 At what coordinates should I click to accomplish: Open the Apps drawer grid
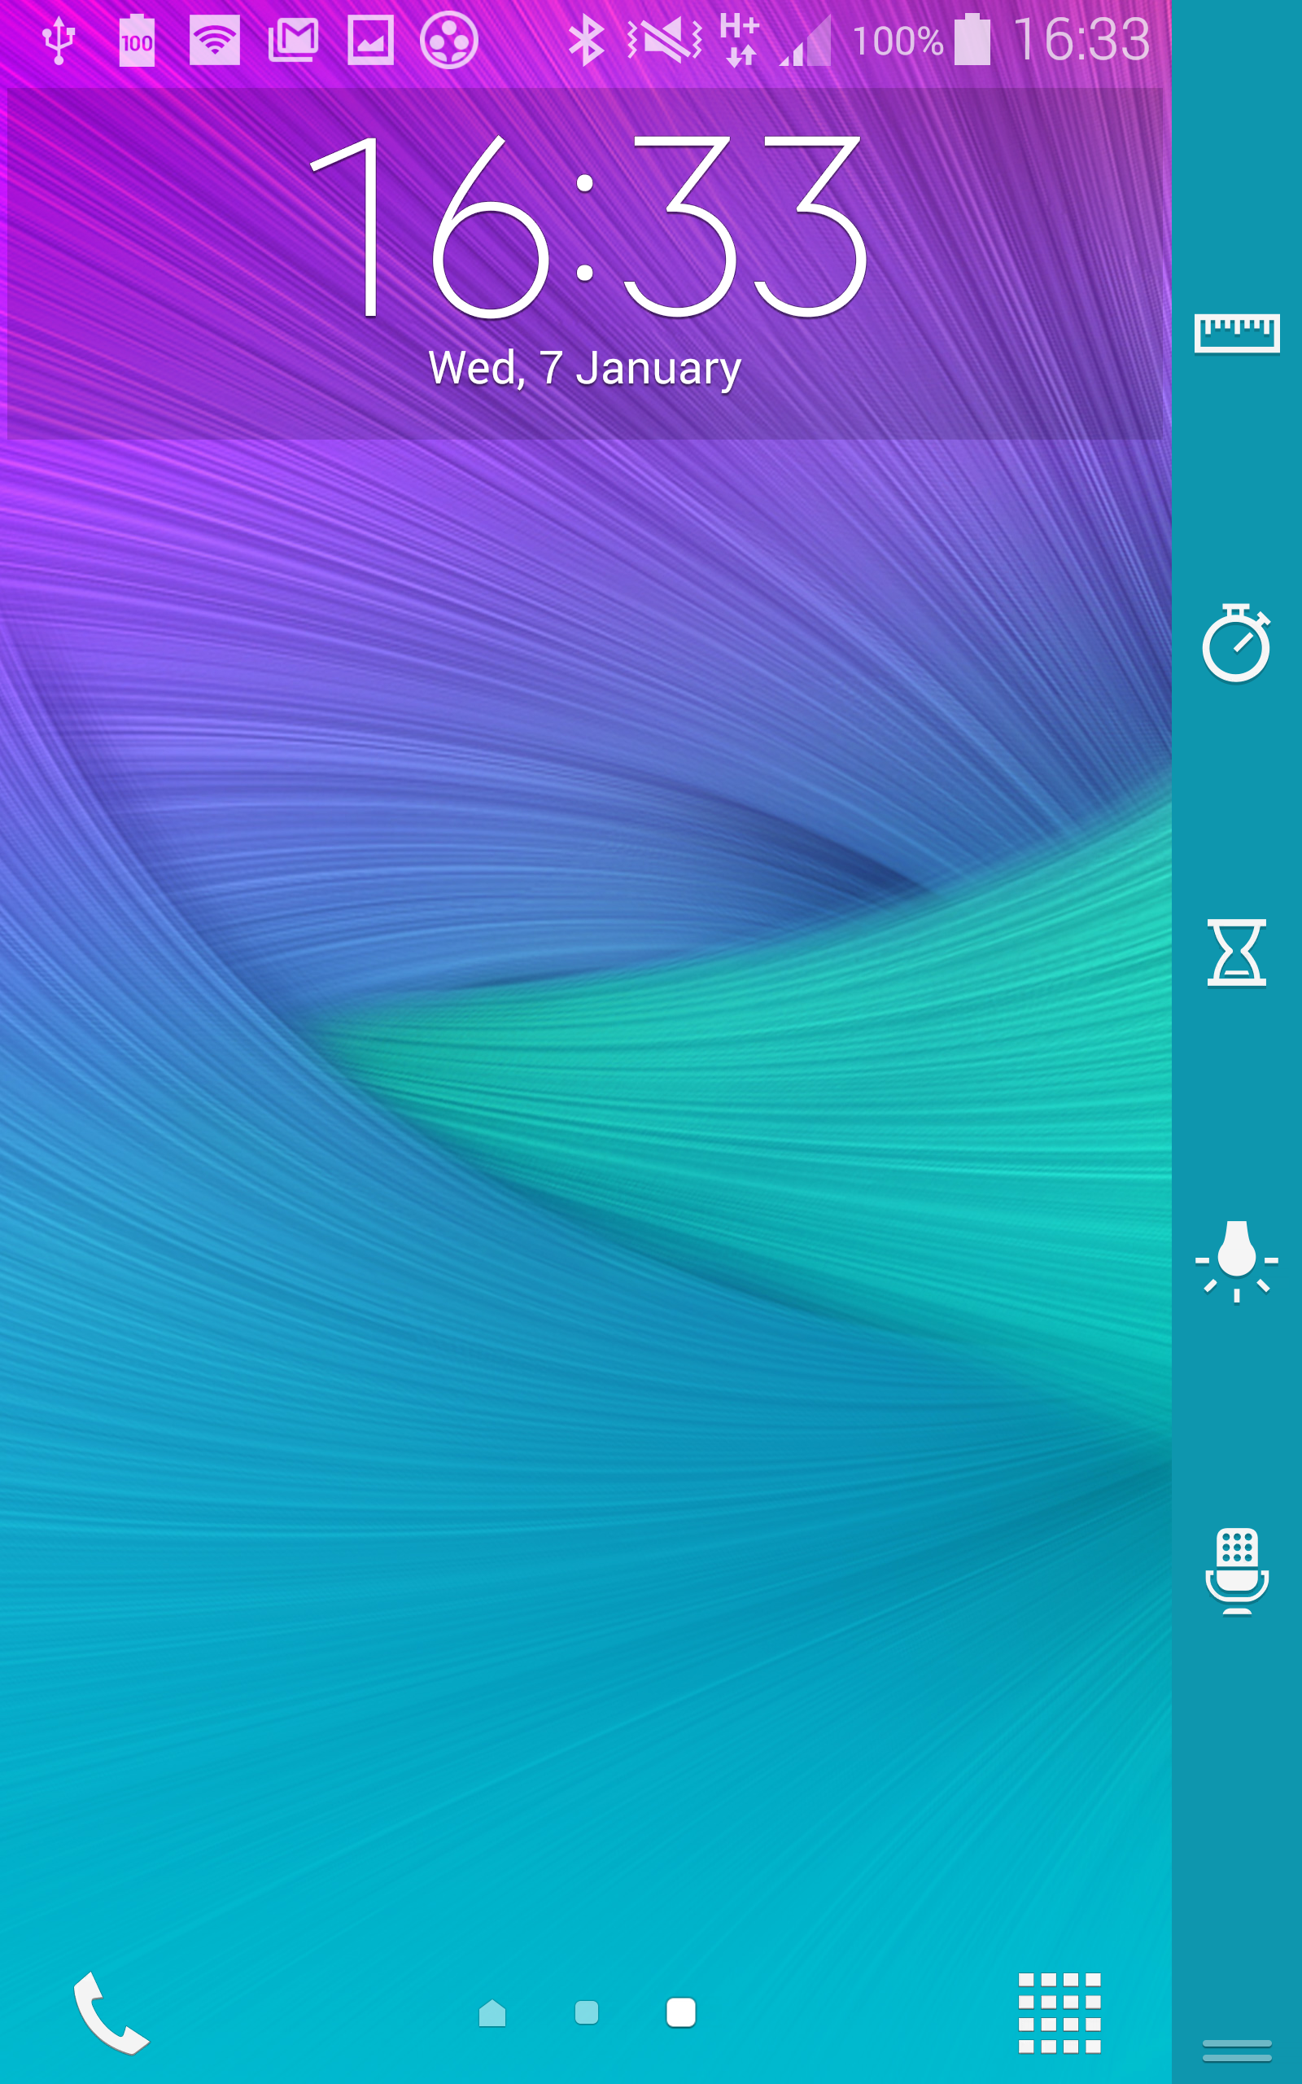[1060, 2013]
